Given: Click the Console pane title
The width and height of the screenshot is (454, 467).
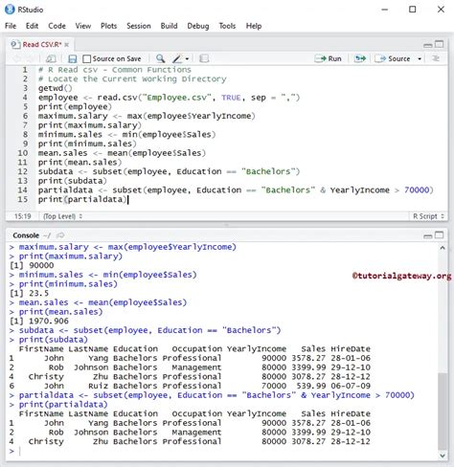Looking at the screenshot, I should (x=26, y=235).
